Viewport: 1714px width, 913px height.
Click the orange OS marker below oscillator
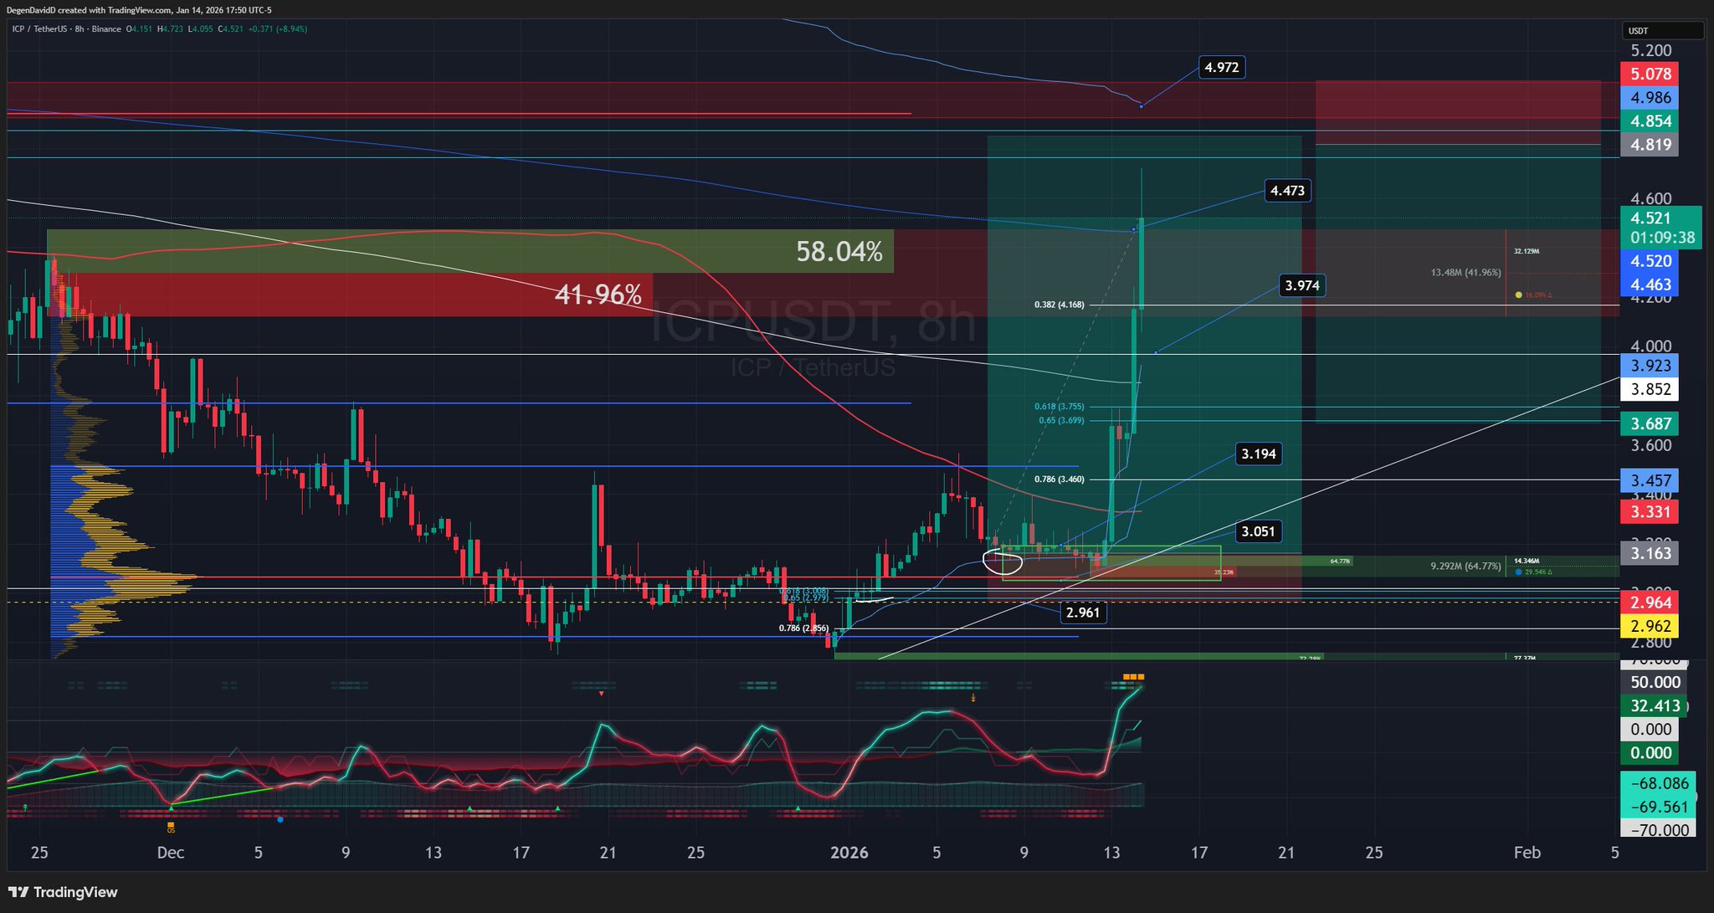[x=171, y=828]
